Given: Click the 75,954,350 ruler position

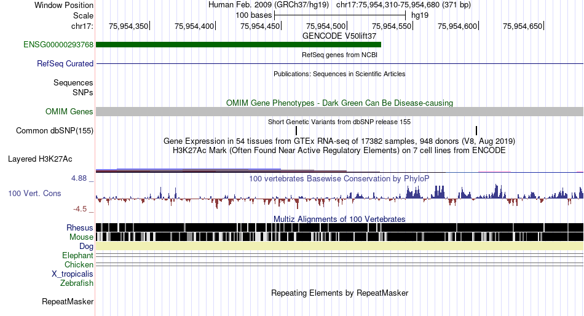Looking at the screenshot, I should click(128, 26).
